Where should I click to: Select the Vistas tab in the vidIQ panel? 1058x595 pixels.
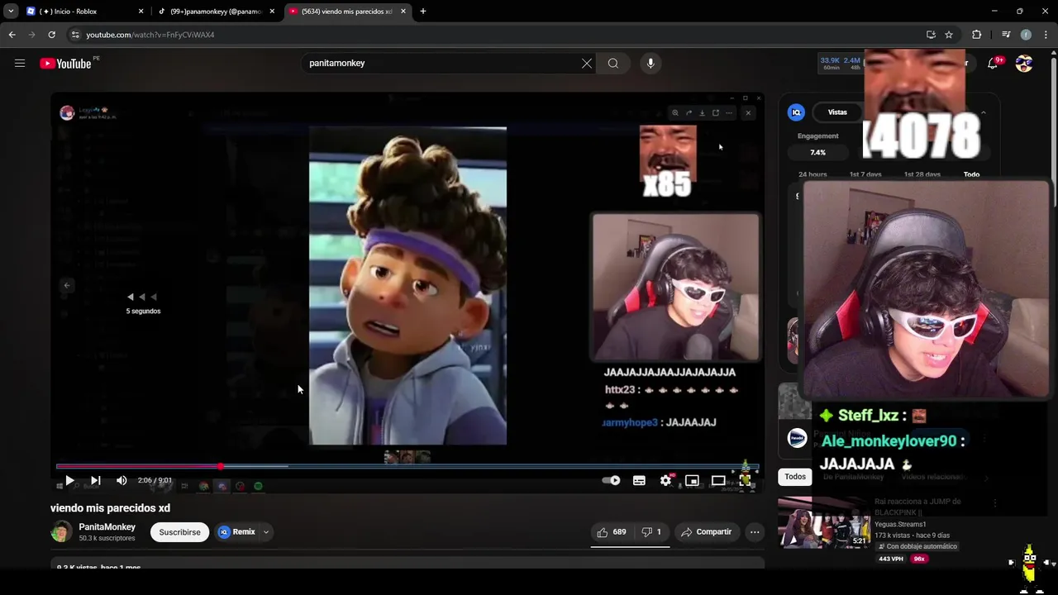[837, 112]
